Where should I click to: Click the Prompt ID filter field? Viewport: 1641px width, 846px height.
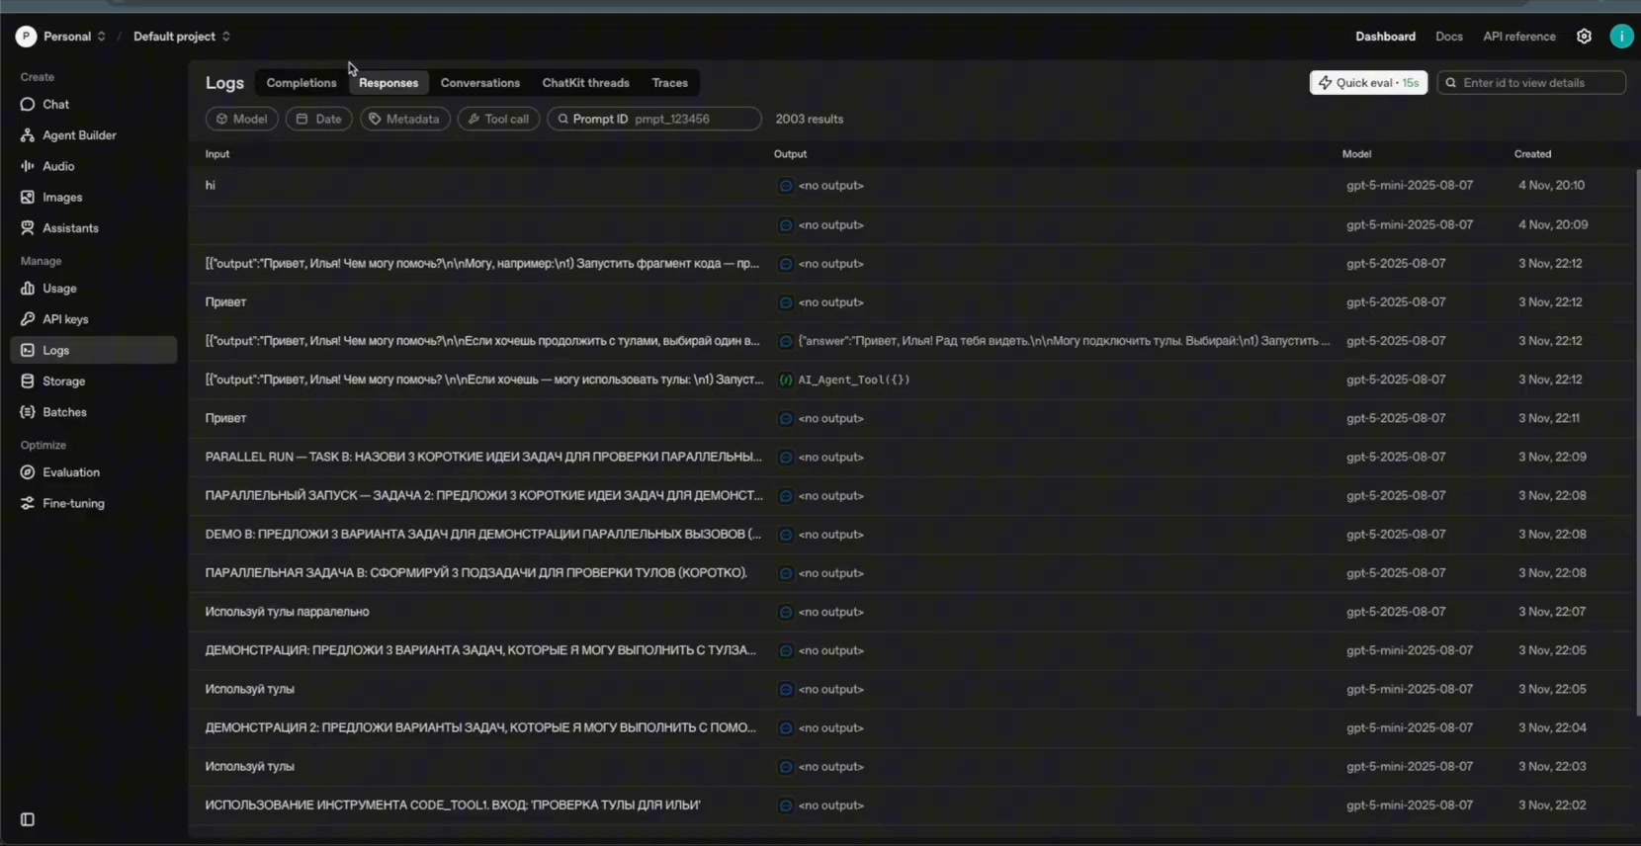click(654, 119)
